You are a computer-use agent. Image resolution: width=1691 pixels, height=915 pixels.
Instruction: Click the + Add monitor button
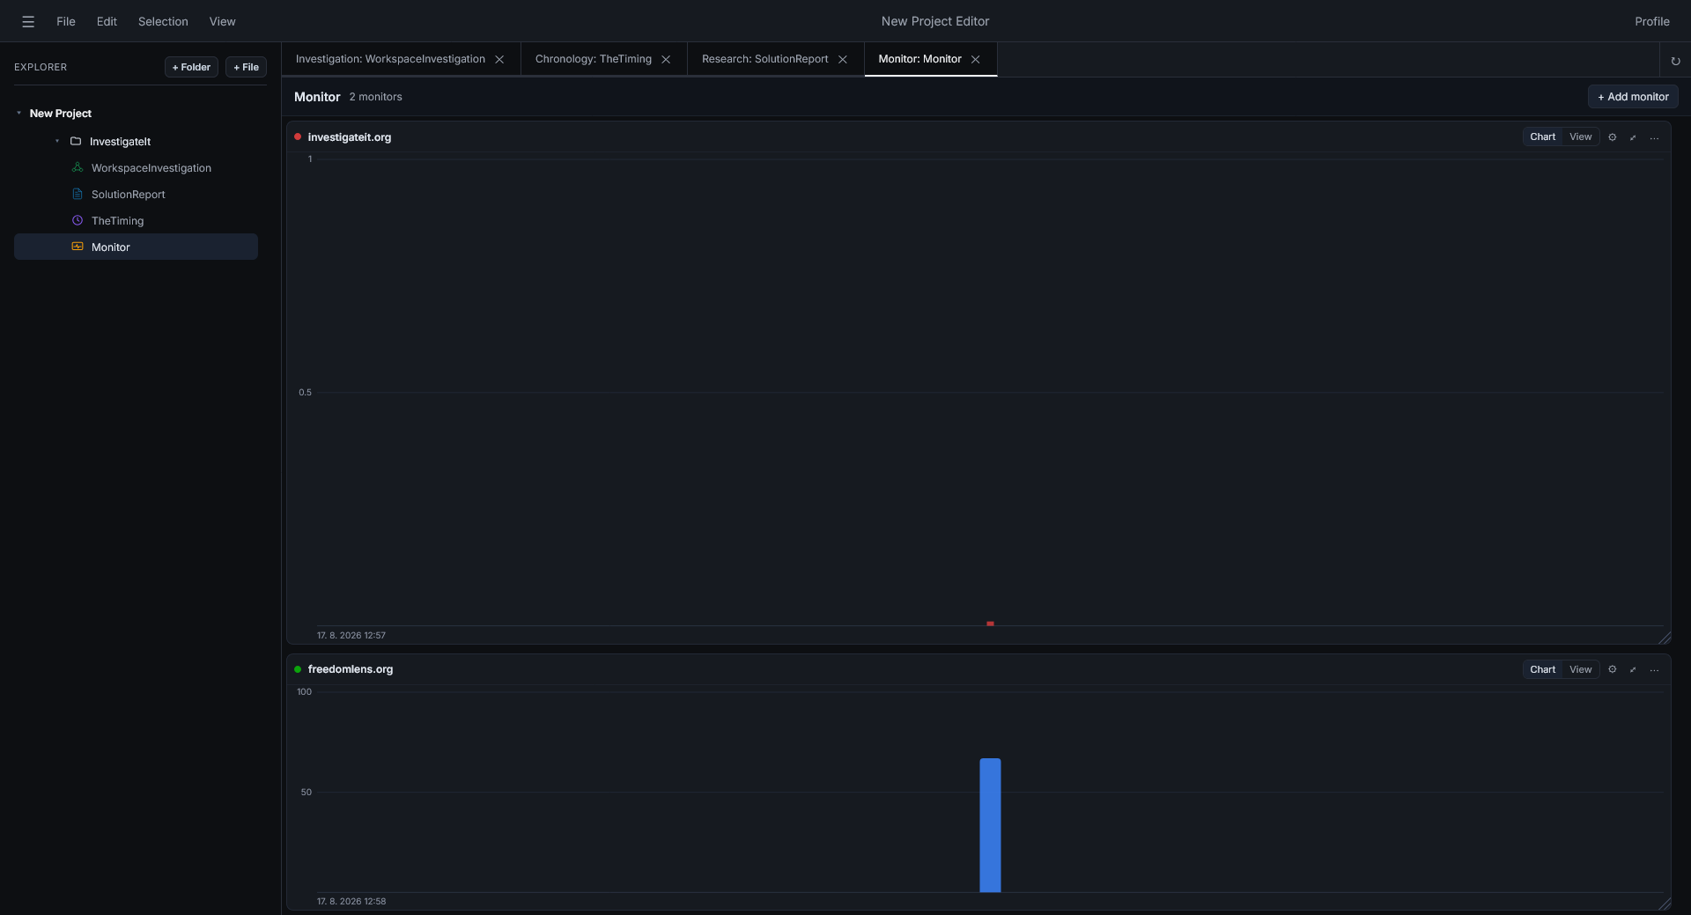tap(1633, 97)
